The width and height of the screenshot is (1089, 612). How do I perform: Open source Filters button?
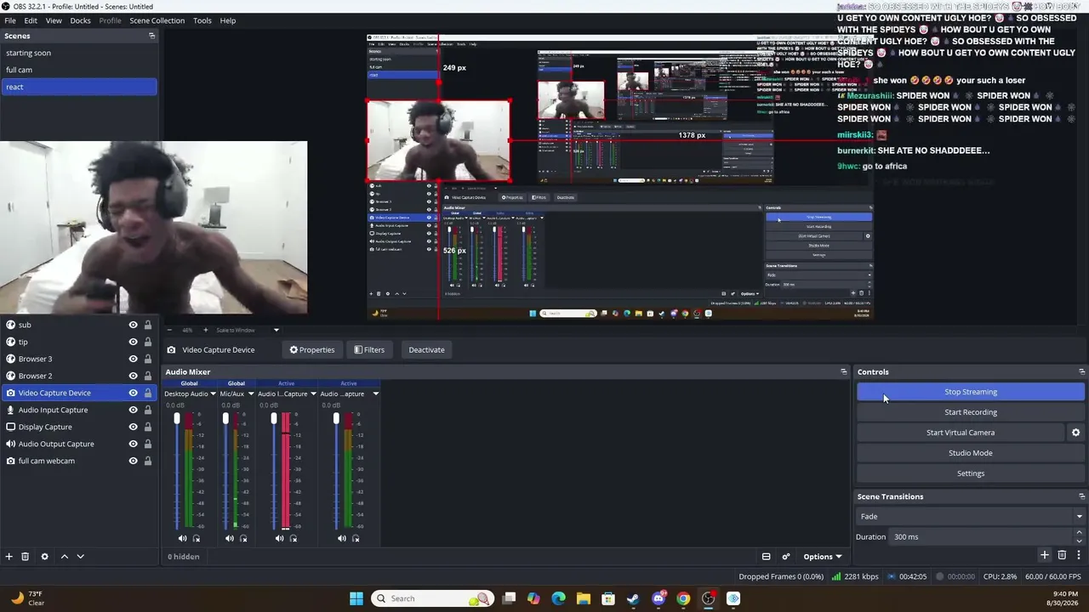369,349
